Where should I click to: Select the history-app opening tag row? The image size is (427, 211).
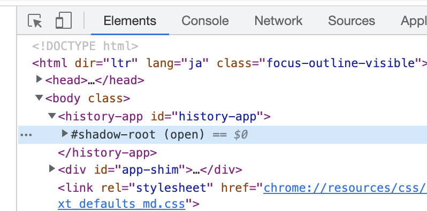[164, 116]
